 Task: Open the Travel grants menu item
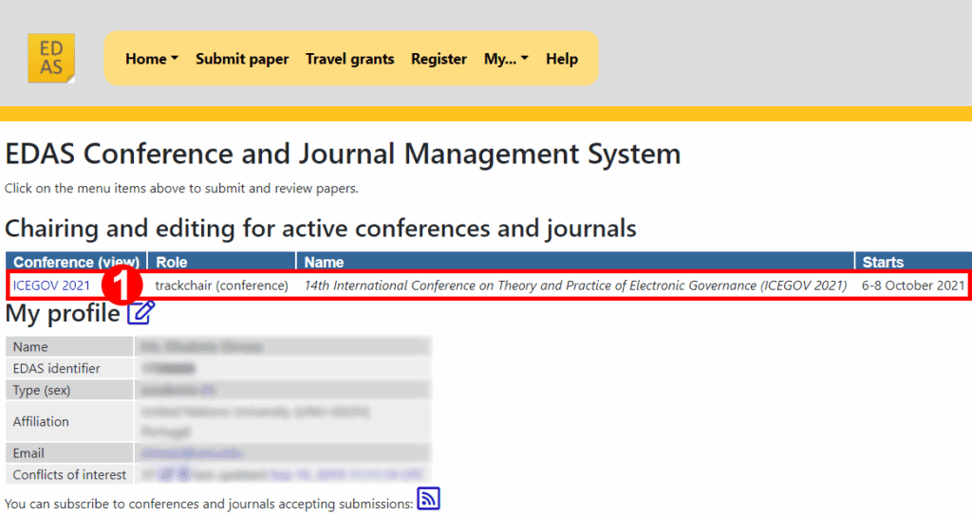click(x=349, y=59)
